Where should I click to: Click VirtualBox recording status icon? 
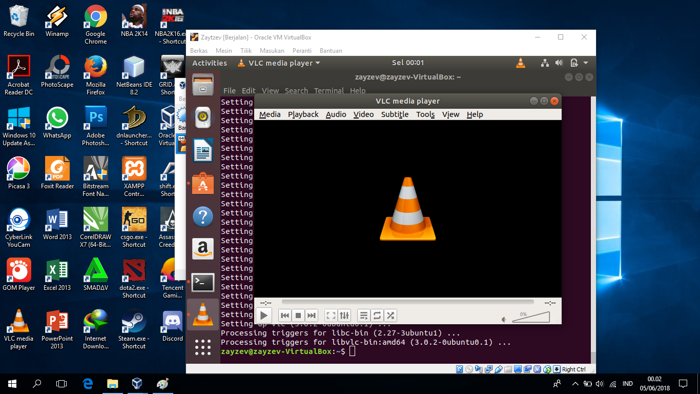point(528,369)
